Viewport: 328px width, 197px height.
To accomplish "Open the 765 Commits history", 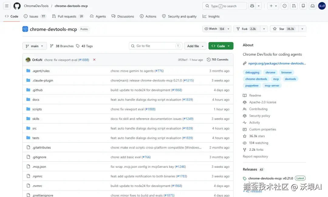I will pos(217,60).
